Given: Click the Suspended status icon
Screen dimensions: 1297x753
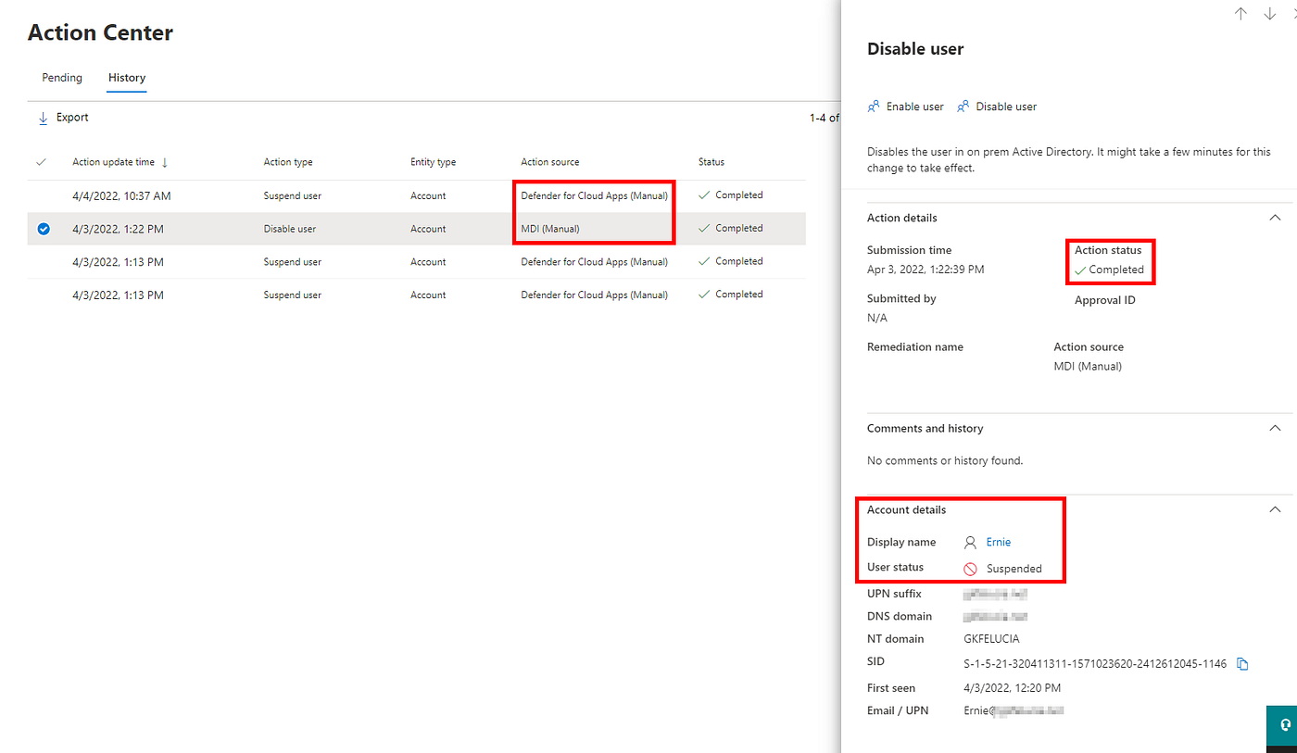Looking at the screenshot, I should (970, 569).
